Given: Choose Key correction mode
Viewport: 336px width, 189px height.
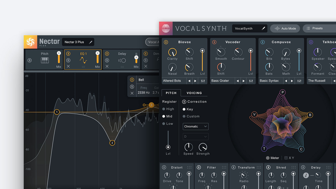Looking at the screenshot, I should pos(188,109).
